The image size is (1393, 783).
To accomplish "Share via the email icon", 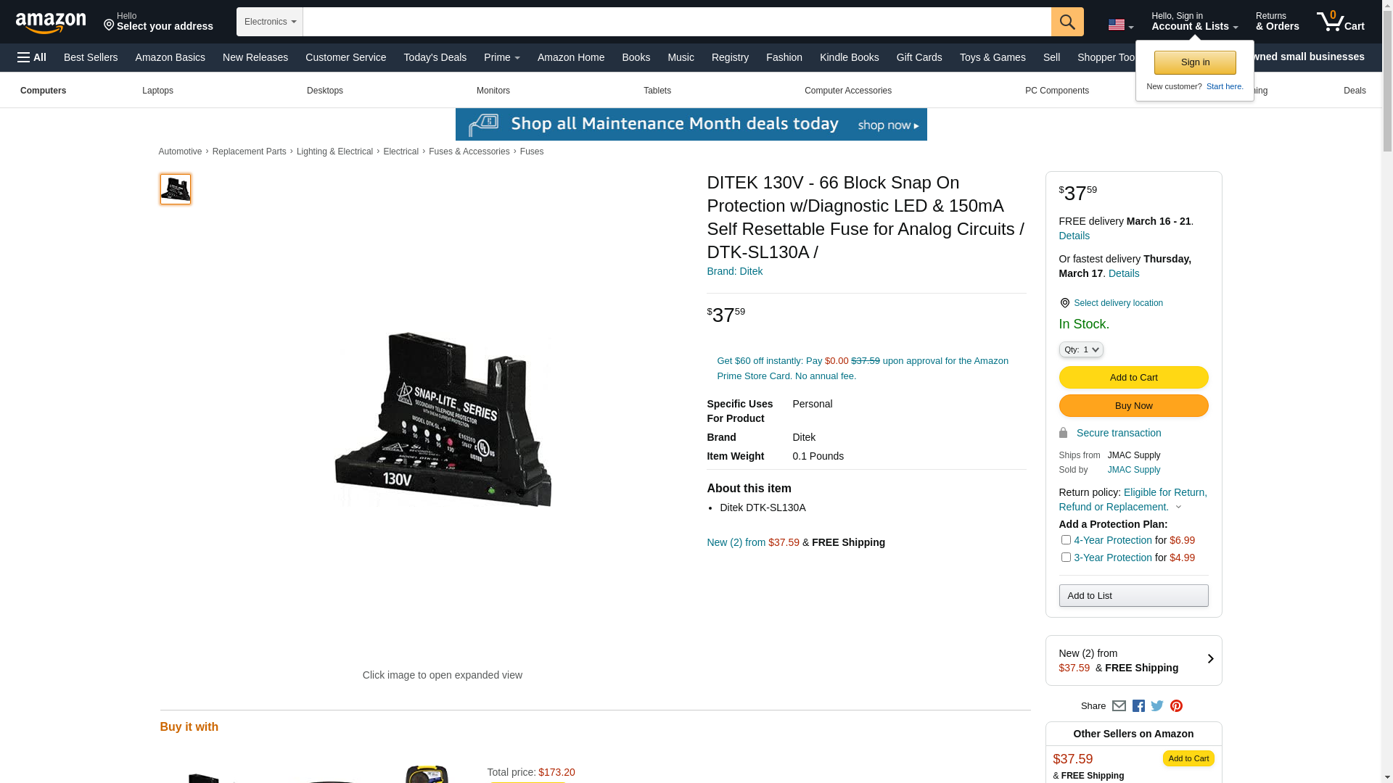I will (x=1119, y=706).
